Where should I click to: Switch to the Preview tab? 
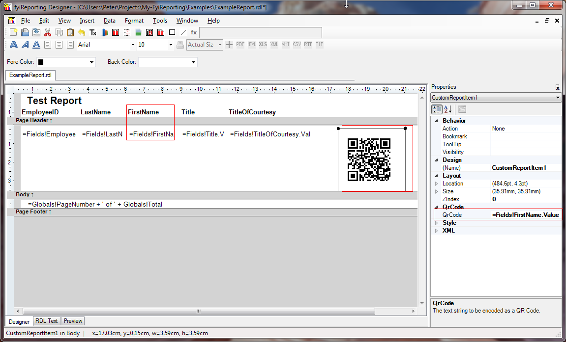(73, 321)
